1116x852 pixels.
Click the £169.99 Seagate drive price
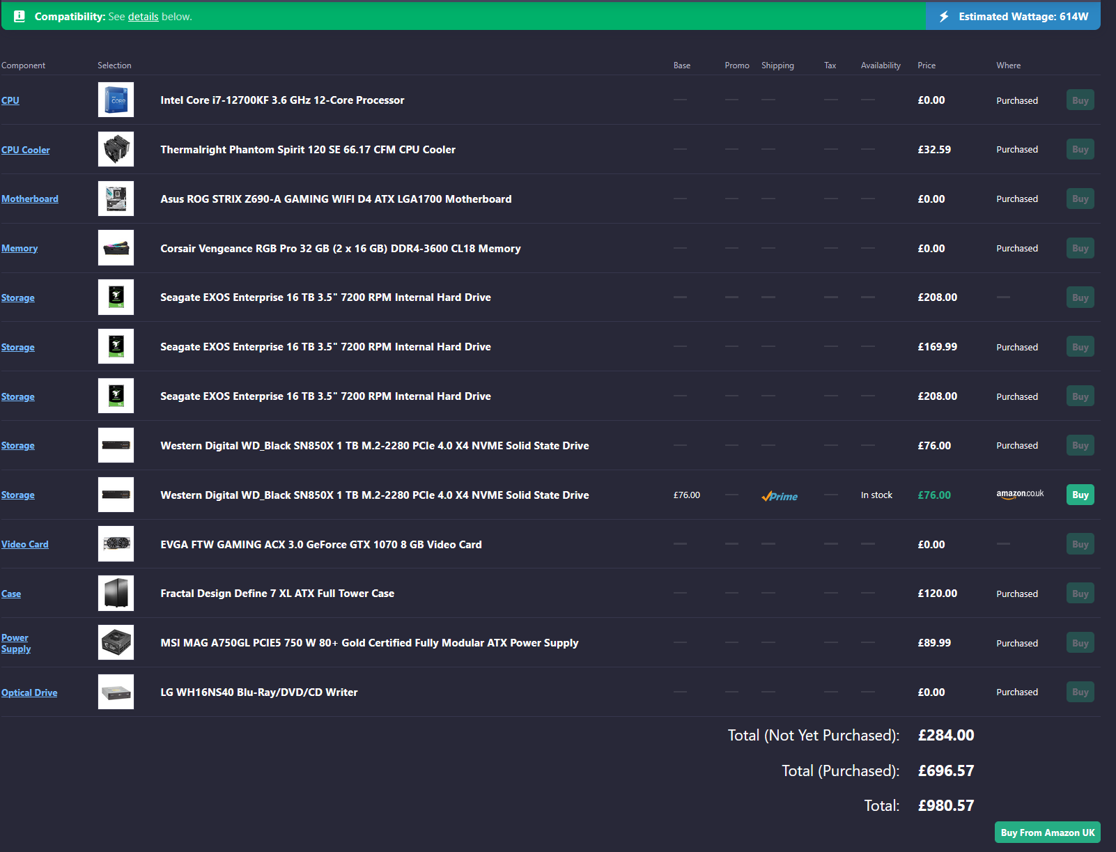tap(938, 347)
